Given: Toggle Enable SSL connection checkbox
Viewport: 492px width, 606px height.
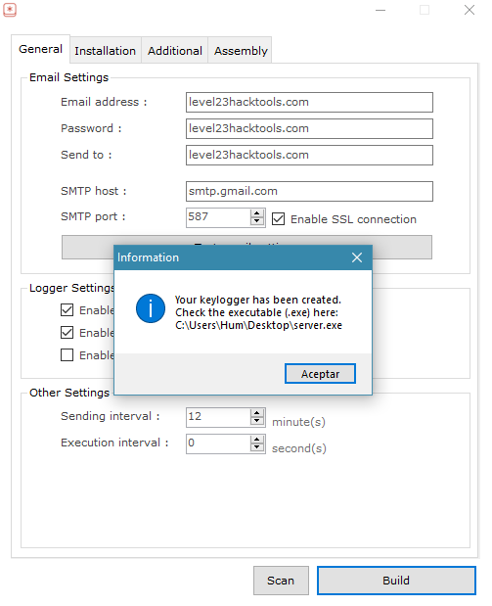Looking at the screenshot, I should pyautogui.click(x=278, y=219).
